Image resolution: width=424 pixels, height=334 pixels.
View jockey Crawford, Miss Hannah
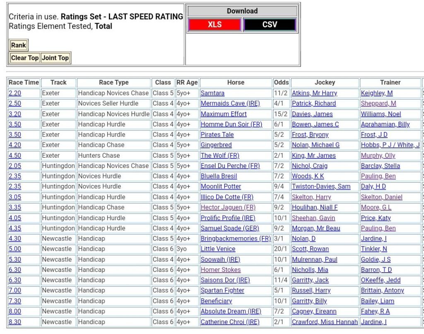325,322
